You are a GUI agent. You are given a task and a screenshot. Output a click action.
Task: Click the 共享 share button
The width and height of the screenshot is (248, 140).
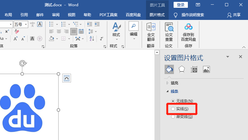tap(234, 15)
